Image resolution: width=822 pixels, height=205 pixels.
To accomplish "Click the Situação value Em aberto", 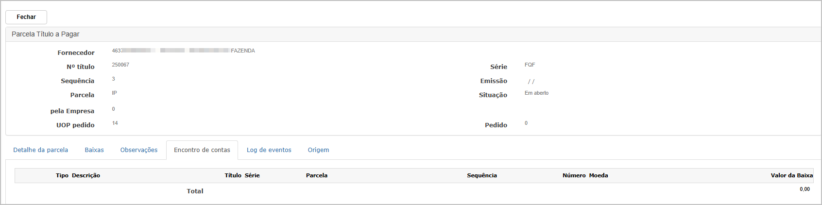I will pyautogui.click(x=536, y=93).
